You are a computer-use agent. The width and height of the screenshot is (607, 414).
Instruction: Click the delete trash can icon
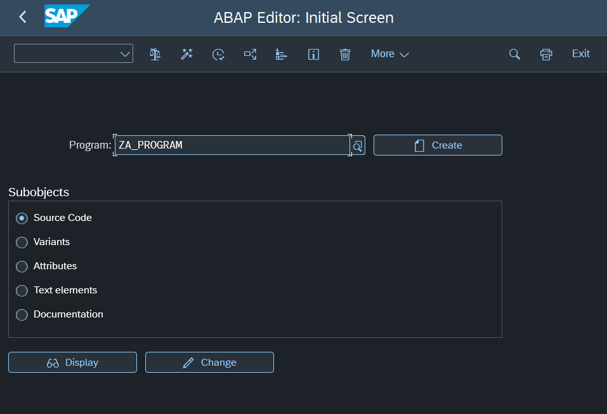[x=345, y=54]
